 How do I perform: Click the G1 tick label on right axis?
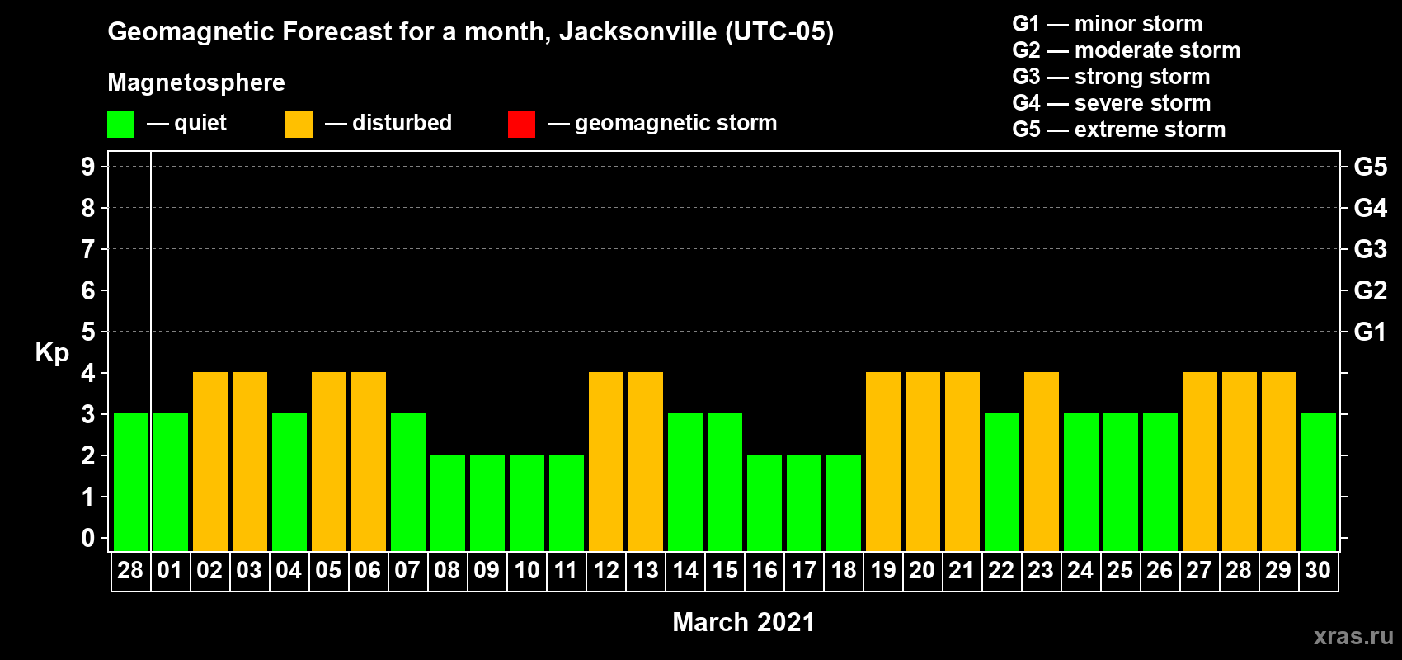[1370, 332]
